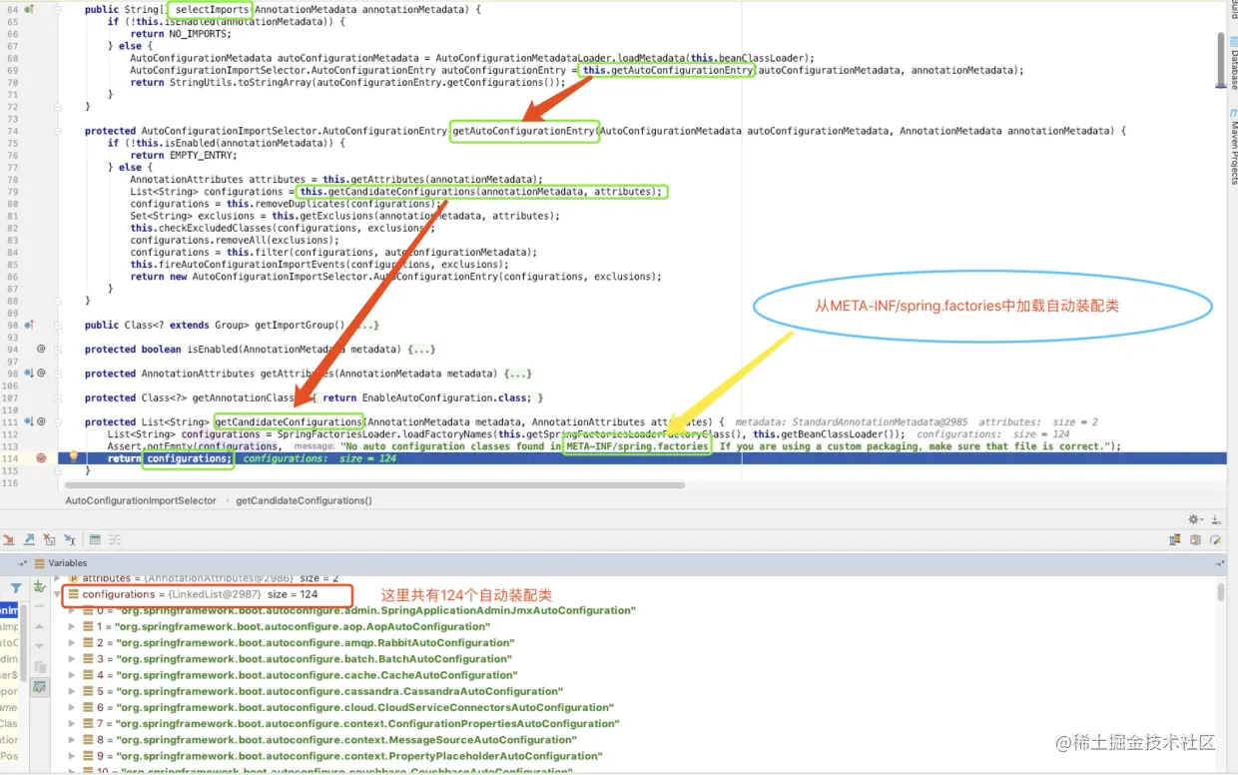Click the Duplicate Watch copy icon
1238x775 pixels.
(40, 667)
